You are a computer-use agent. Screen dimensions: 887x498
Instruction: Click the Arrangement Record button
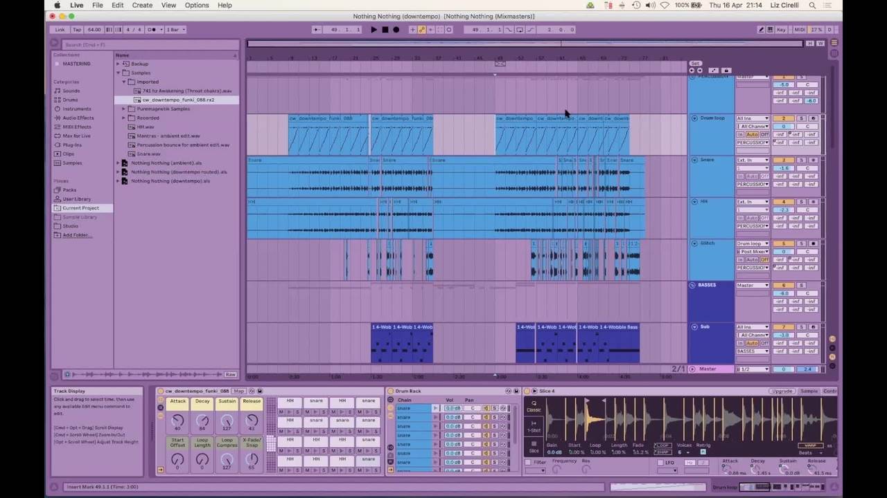[396, 30]
